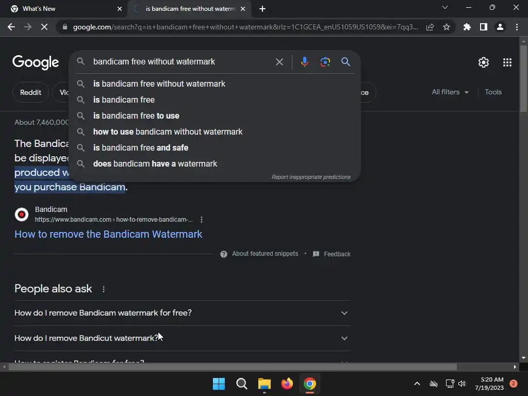The image size is (528, 396).
Task: Click vertical scrollbar down arrow
Action: 523,358
